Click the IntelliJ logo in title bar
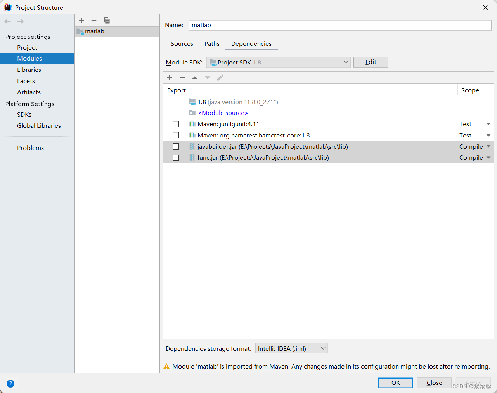Screen dimensions: 497x393 (x=8, y=7)
